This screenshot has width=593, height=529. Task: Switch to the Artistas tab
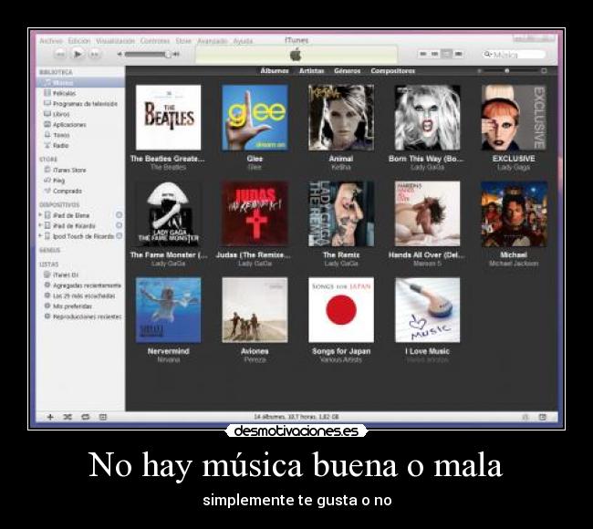[311, 71]
